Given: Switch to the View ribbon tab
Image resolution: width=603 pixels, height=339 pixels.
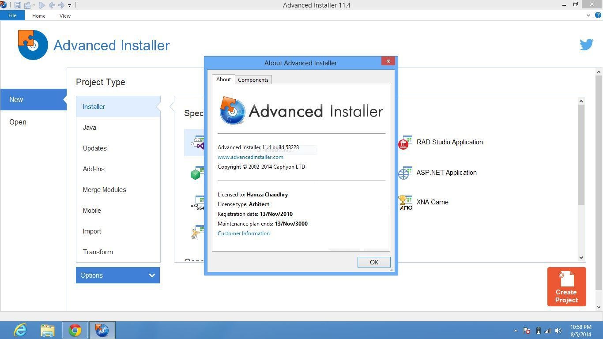Looking at the screenshot, I should click(65, 16).
